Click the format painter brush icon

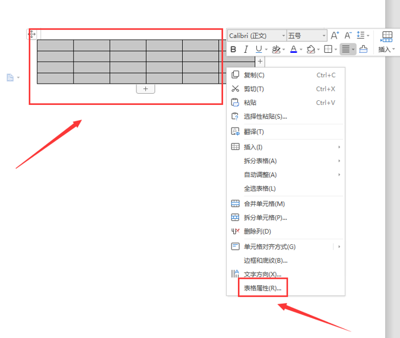click(x=363, y=49)
